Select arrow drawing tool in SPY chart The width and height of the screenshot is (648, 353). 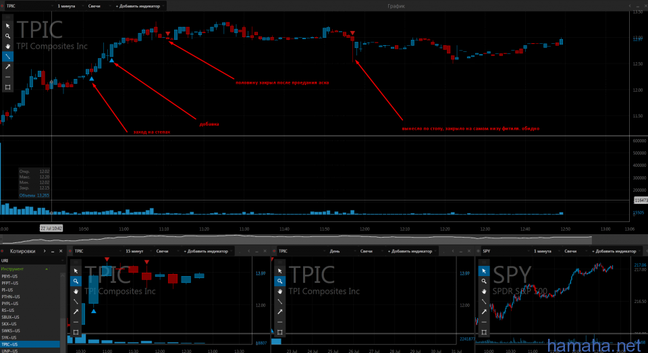coord(484,312)
